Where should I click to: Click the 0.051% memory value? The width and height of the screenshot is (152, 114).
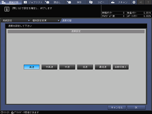(147, 13)
